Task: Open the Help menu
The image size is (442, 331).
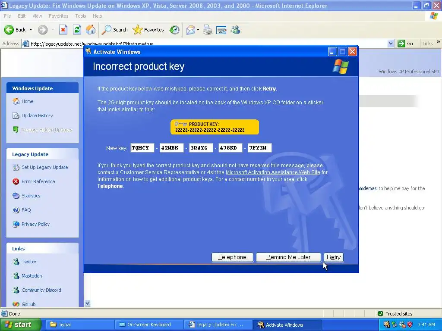Action: point(97,16)
